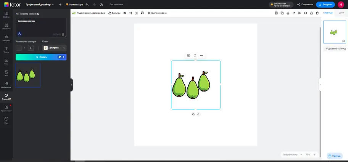The width and height of the screenshot is (348, 162).
Task: Switch to the Слои layers tab
Action: pos(342,13)
